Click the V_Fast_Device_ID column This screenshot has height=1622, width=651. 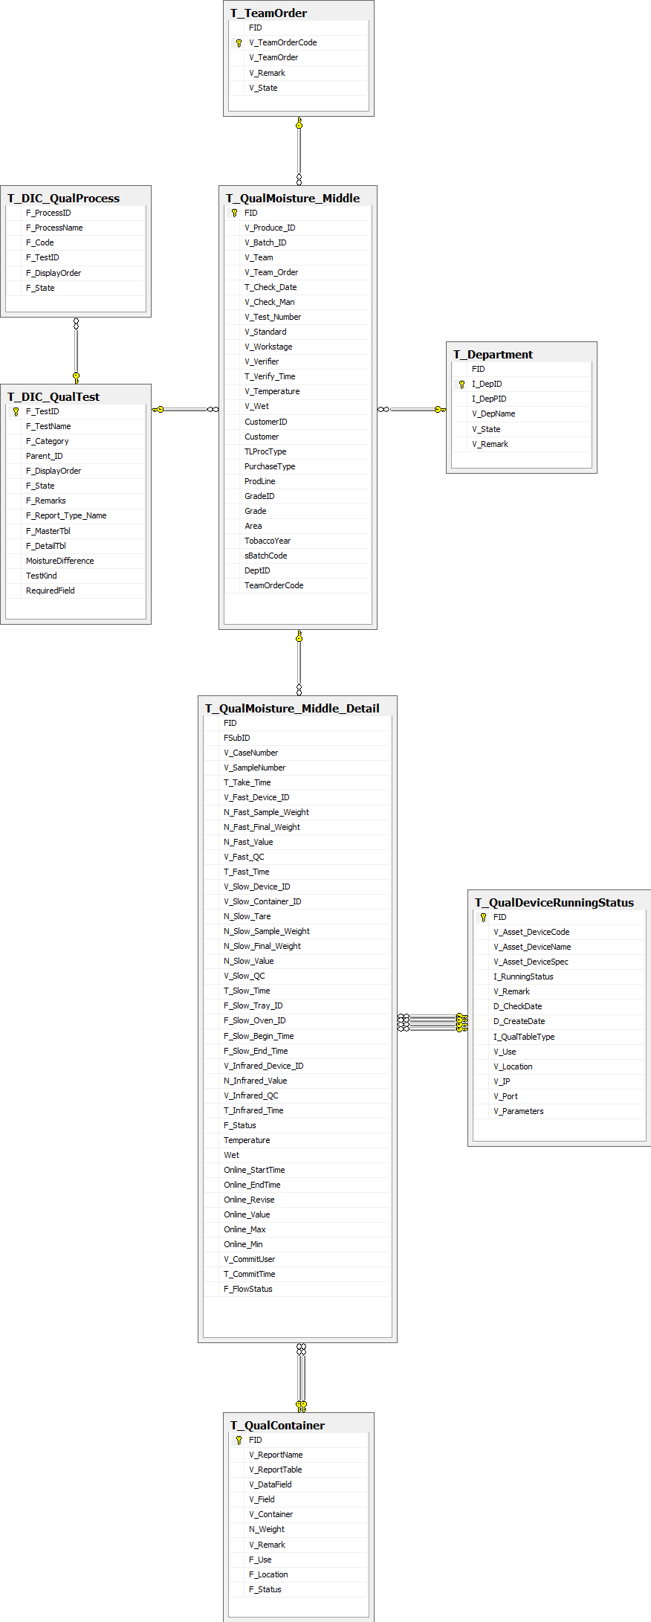point(297,797)
